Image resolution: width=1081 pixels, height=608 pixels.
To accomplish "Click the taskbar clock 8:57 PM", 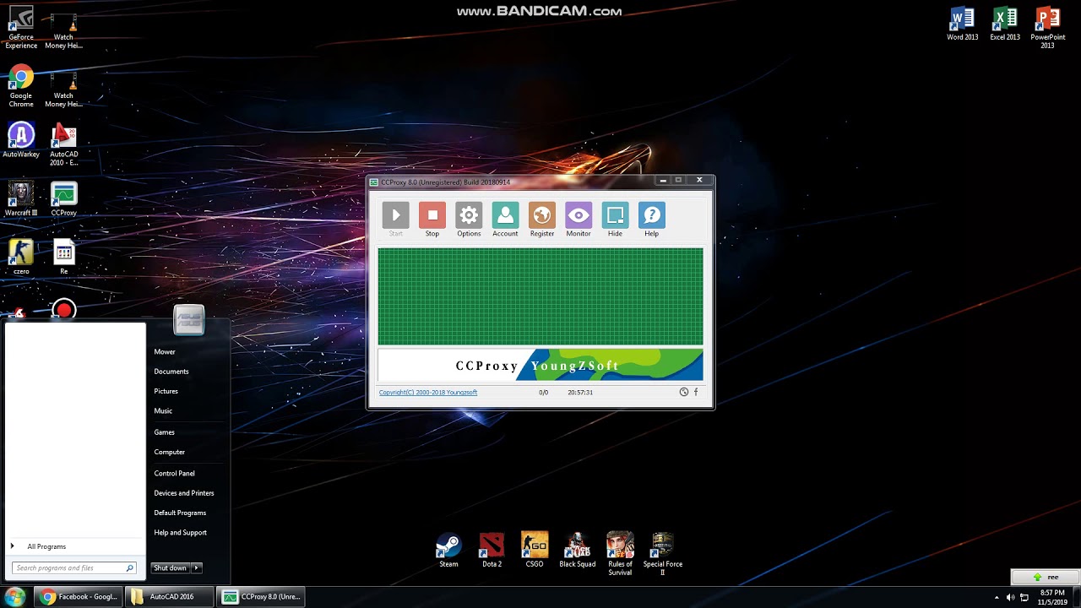I will pyautogui.click(x=1052, y=597).
